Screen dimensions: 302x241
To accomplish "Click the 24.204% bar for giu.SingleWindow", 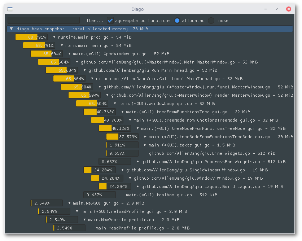I will [100, 170].
